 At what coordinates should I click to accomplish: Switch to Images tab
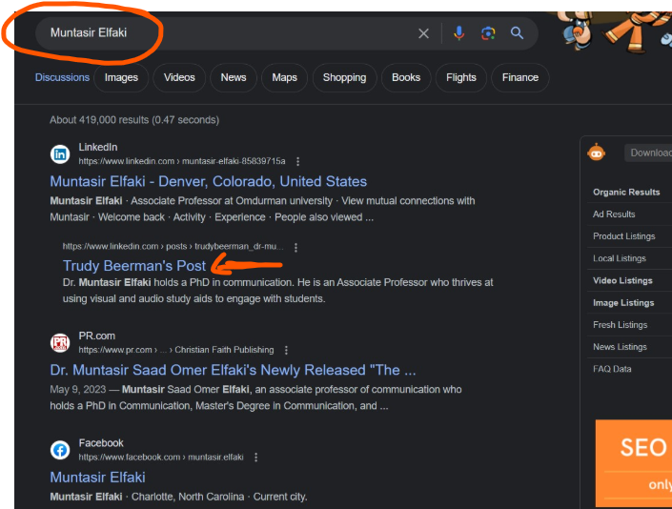pyautogui.click(x=121, y=77)
